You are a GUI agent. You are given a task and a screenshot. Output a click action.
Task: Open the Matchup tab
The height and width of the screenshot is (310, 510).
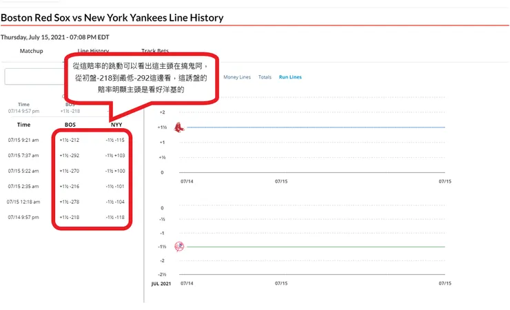(x=31, y=51)
